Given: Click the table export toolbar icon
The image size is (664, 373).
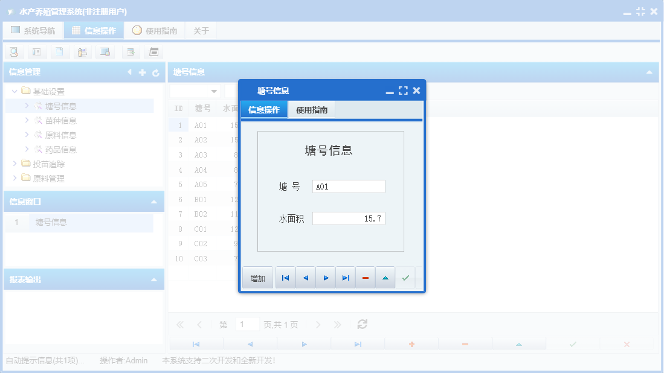Looking at the screenshot, I should pyautogui.click(x=131, y=52).
